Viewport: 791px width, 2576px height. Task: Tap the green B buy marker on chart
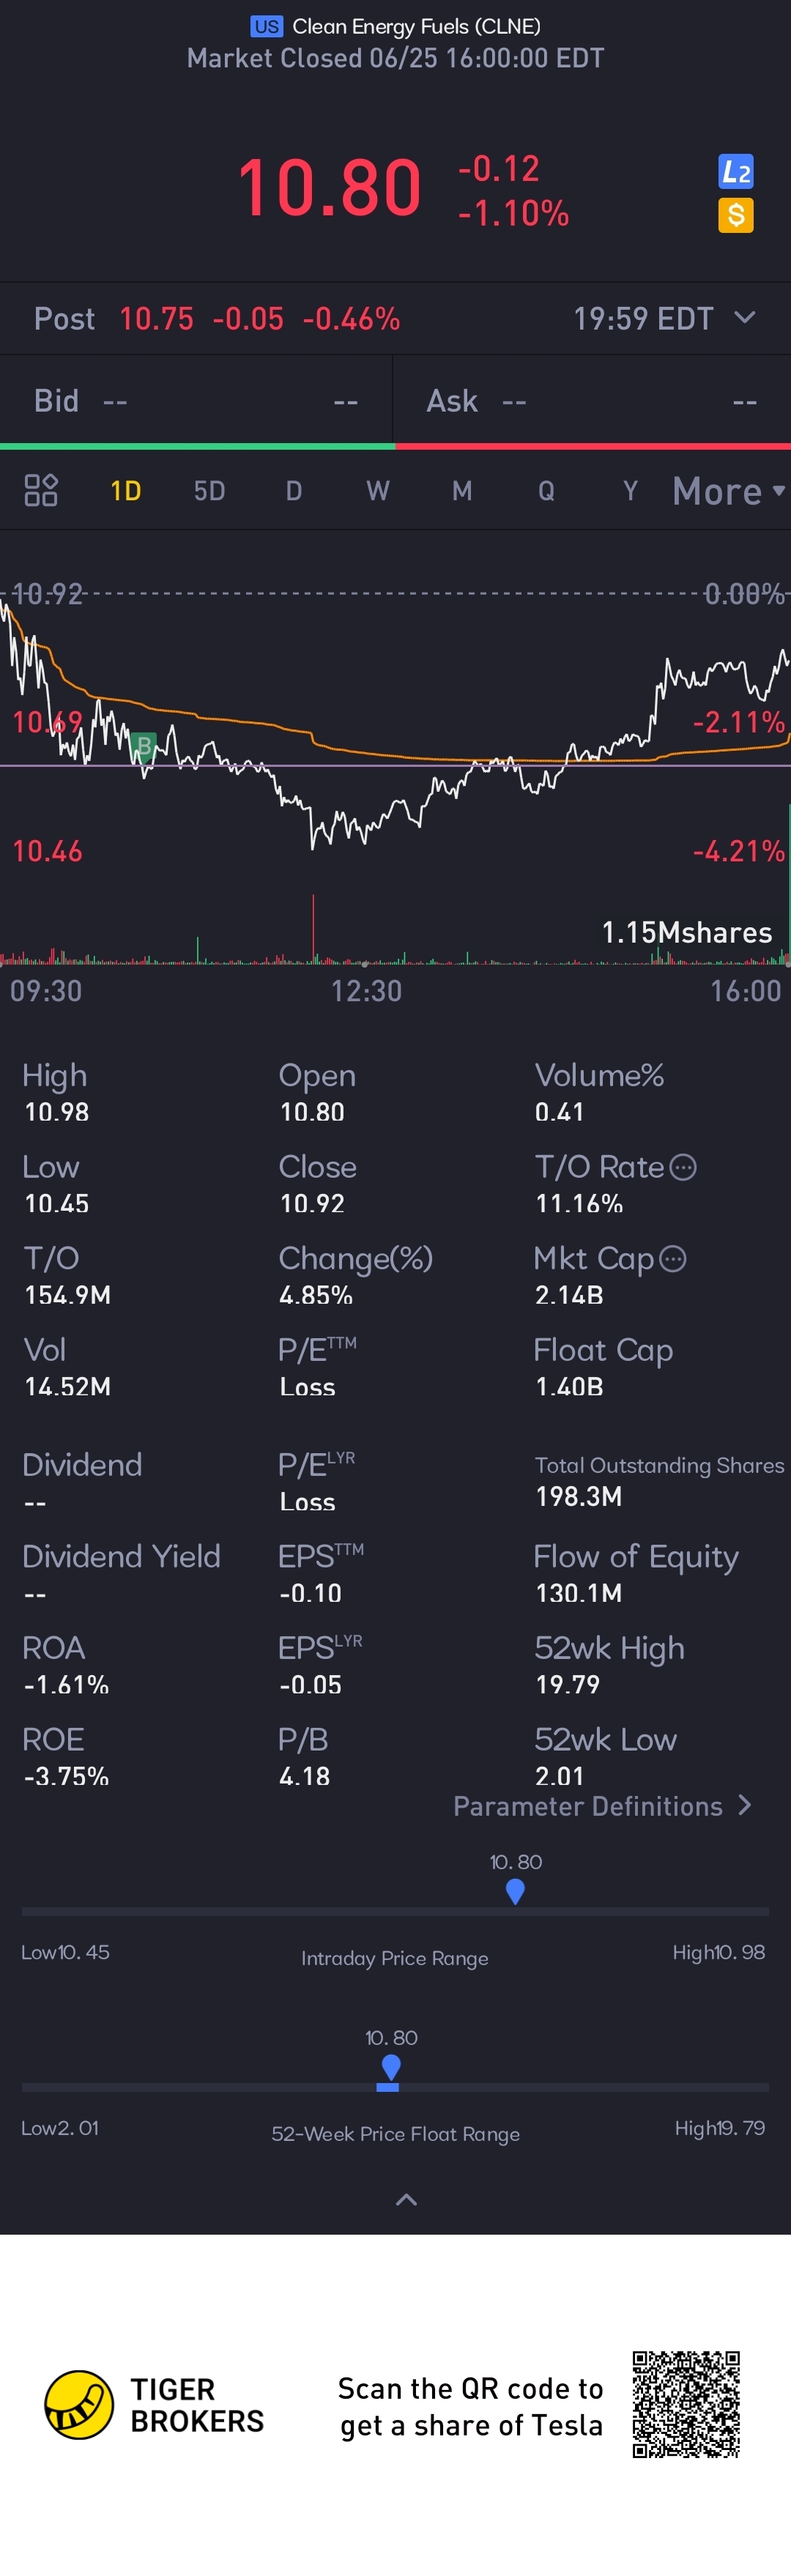pyautogui.click(x=144, y=746)
